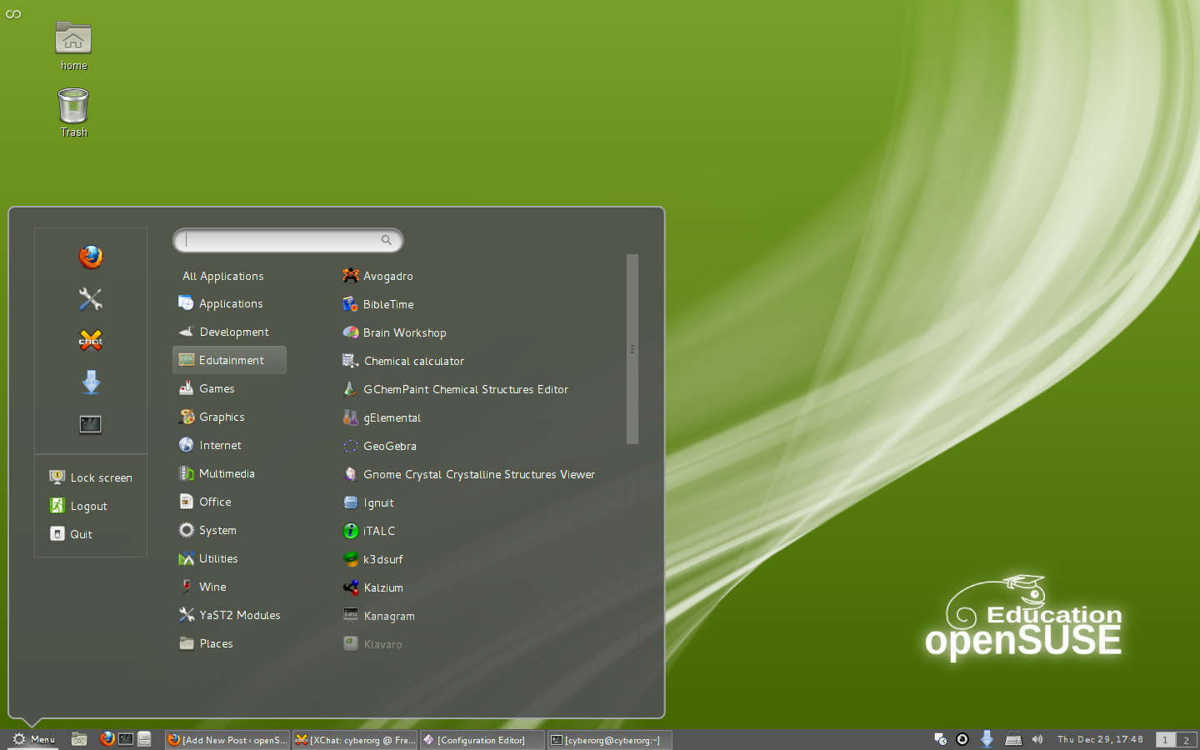This screenshot has height=750, width=1200.
Task: Start Kanagram
Action: point(378,616)
